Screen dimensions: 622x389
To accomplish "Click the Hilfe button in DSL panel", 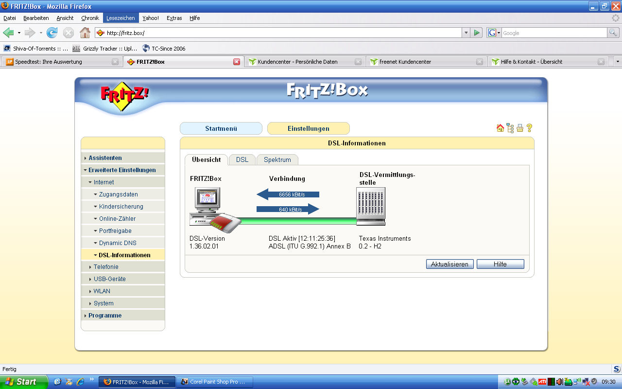I will click(501, 264).
